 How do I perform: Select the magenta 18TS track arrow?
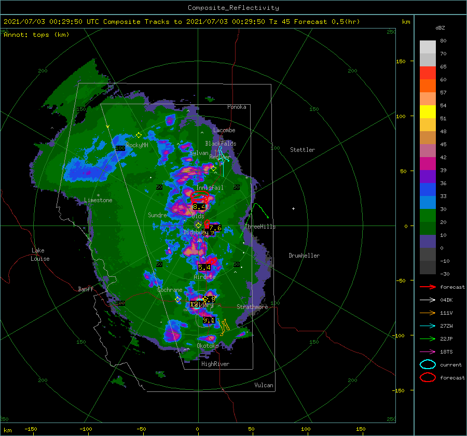point(428,352)
